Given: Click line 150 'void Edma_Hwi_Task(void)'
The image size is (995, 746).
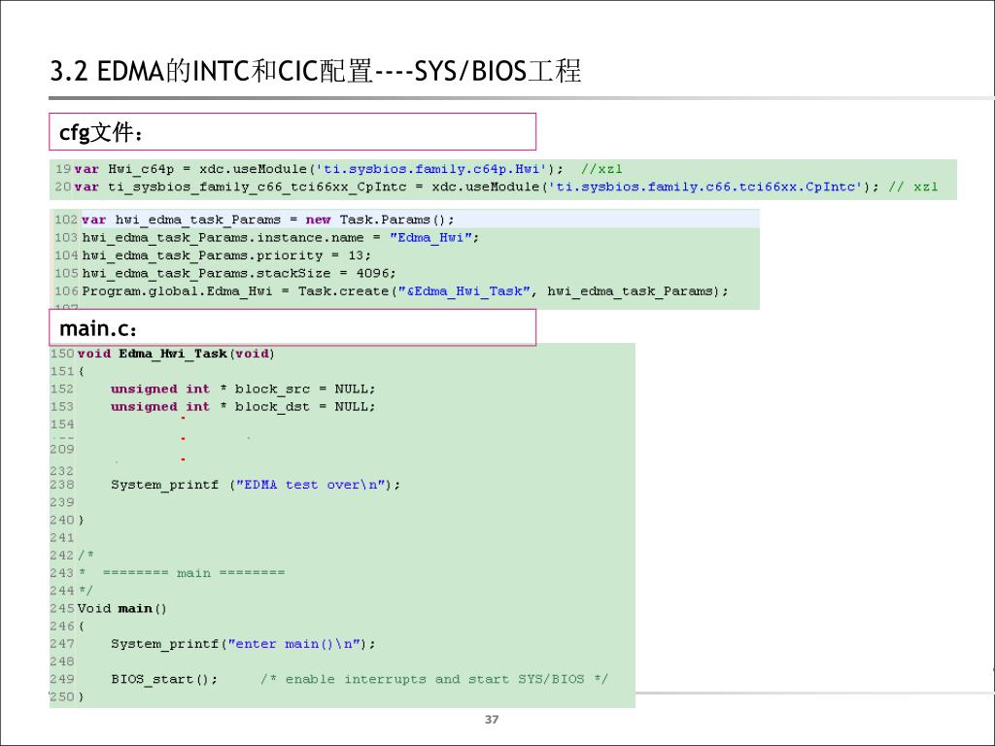Looking at the screenshot, I should [x=176, y=354].
